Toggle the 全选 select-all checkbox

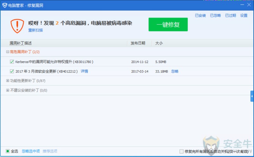coord(8,151)
